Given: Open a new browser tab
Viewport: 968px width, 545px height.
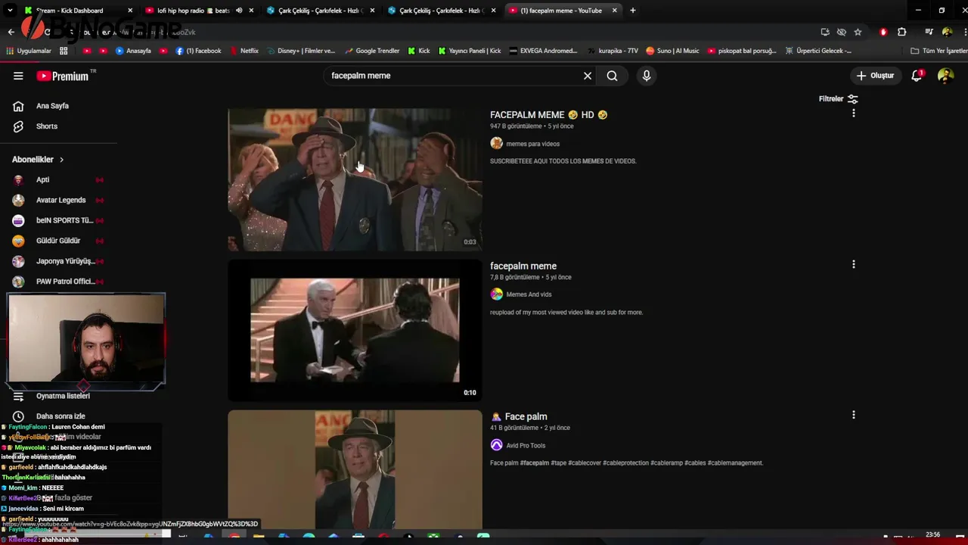Looking at the screenshot, I should pos(633,11).
